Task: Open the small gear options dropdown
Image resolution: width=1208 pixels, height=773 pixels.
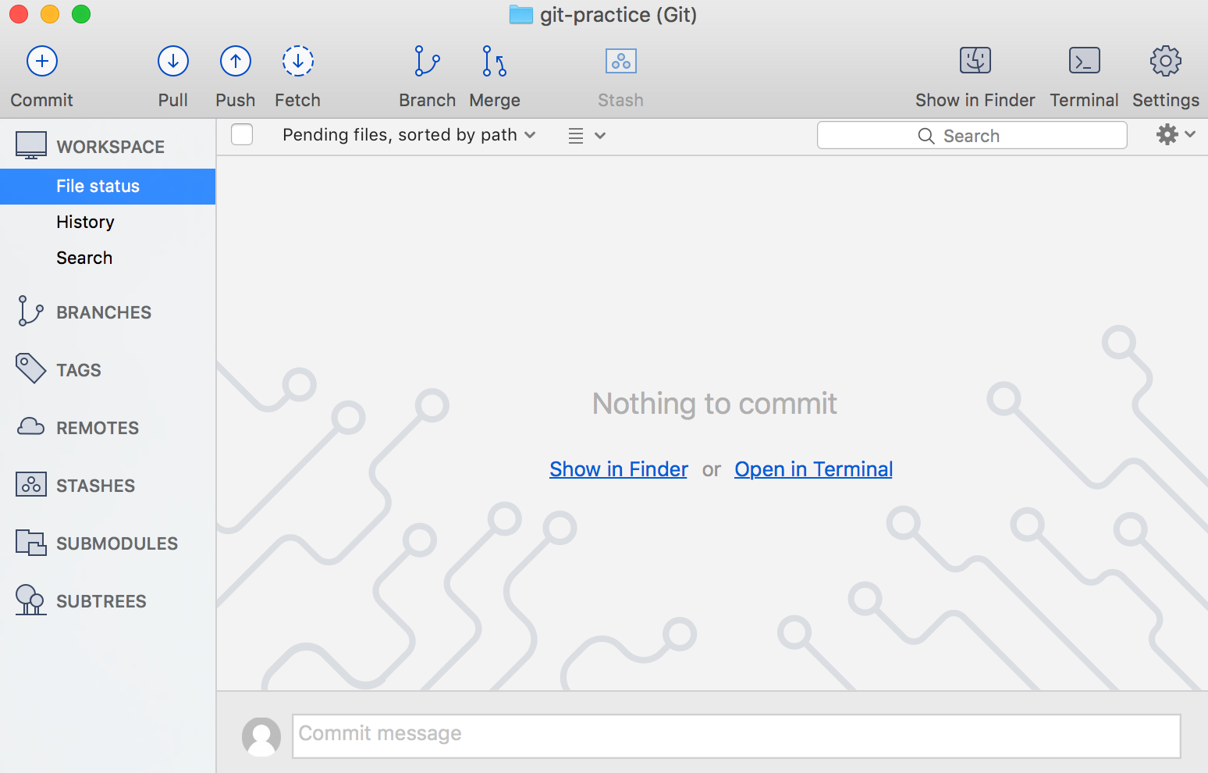Action: 1175,135
